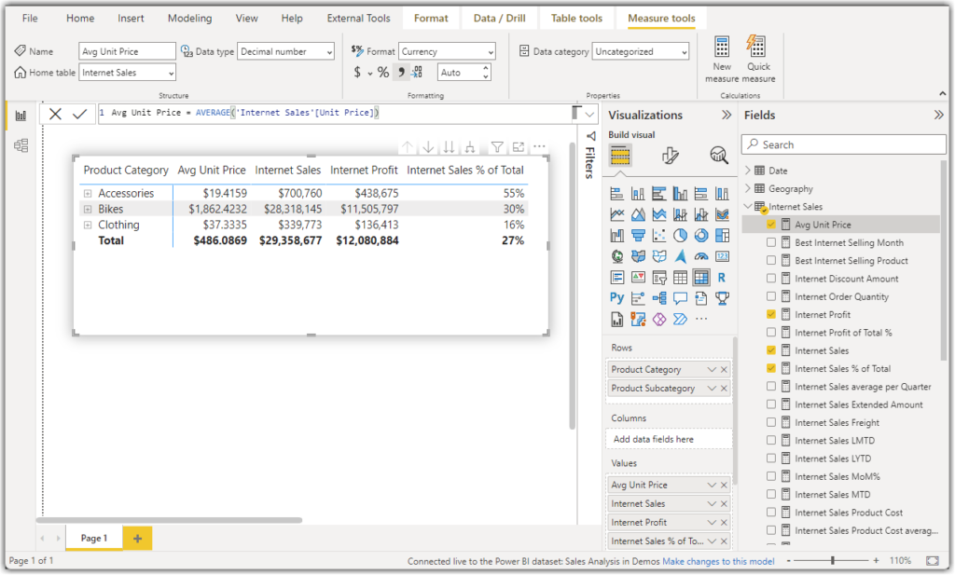This screenshot has width=955, height=575.
Task: Select the Python visual icon
Action: tap(617, 298)
